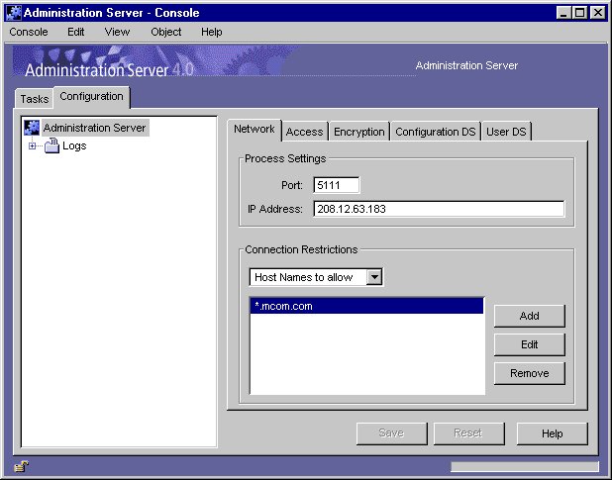The height and width of the screenshot is (480, 612).
Task: Click the Administration Server tree node icon
Action: (32, 128)
